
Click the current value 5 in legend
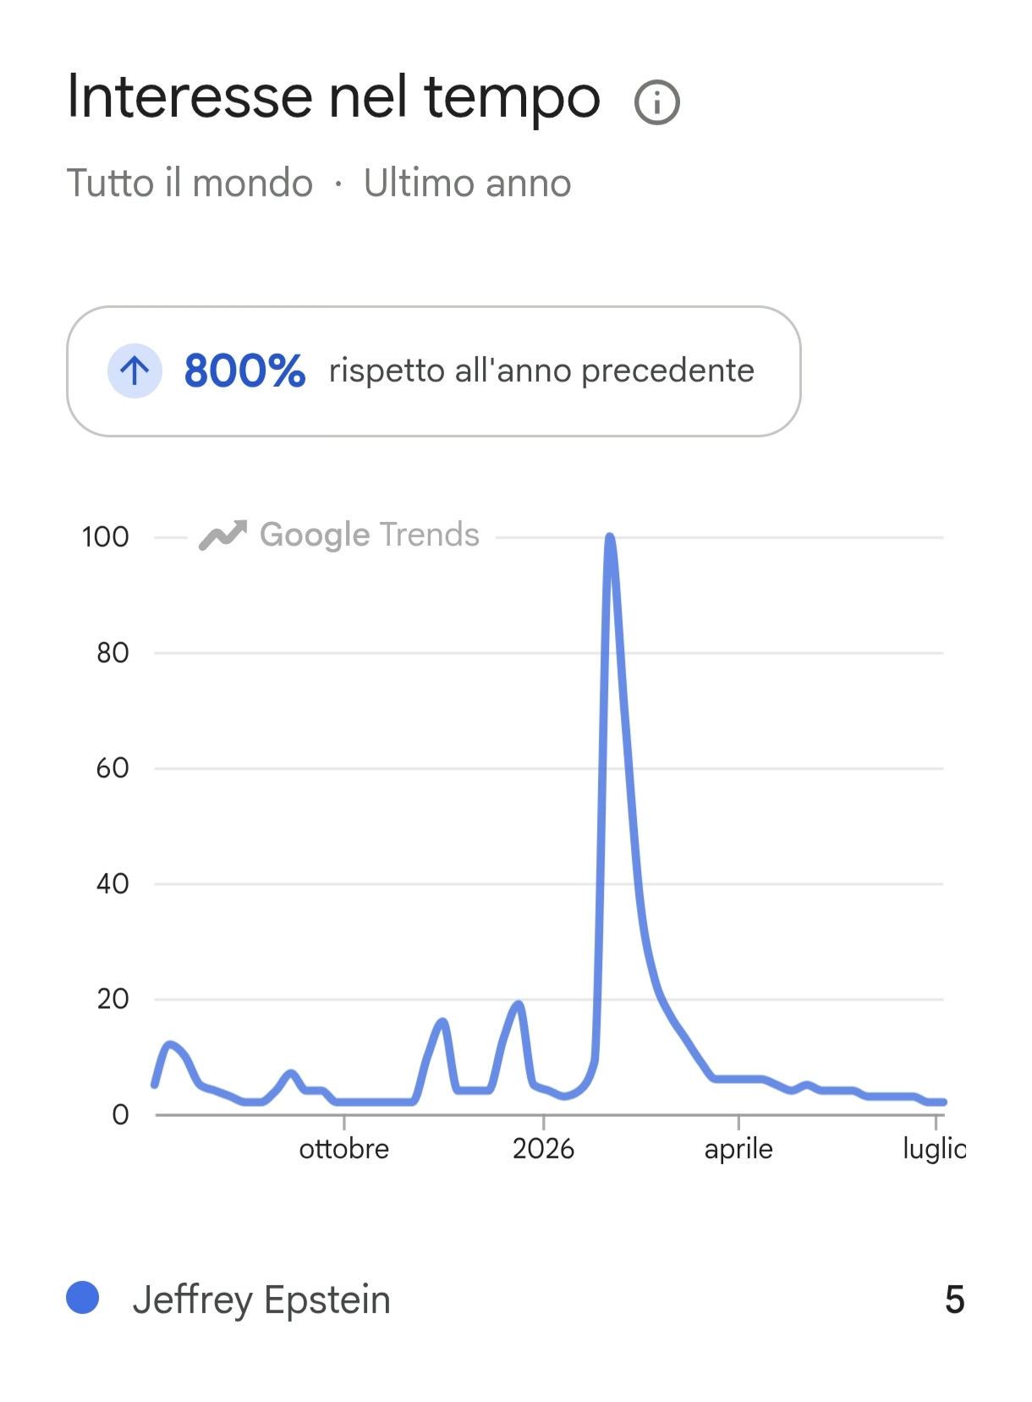(x=954, y=1300)
